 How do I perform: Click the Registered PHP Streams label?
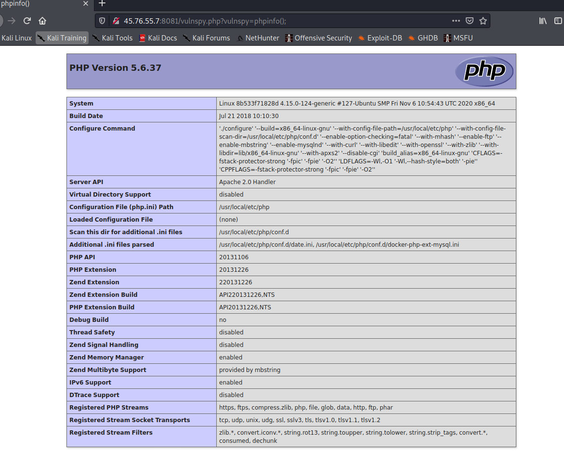pyautogui.click(x=109, y=407)
